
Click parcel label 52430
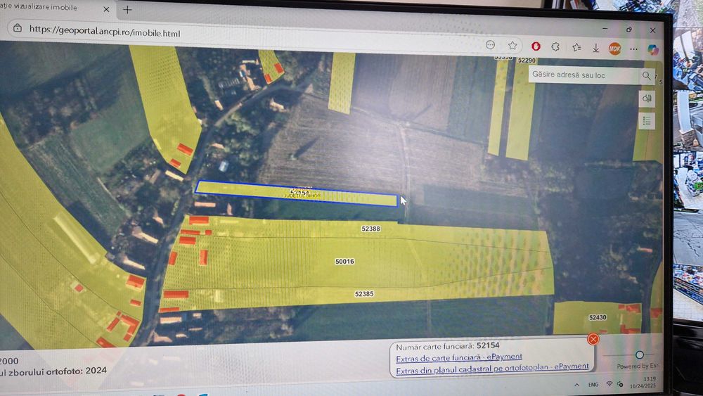[598, 317]
